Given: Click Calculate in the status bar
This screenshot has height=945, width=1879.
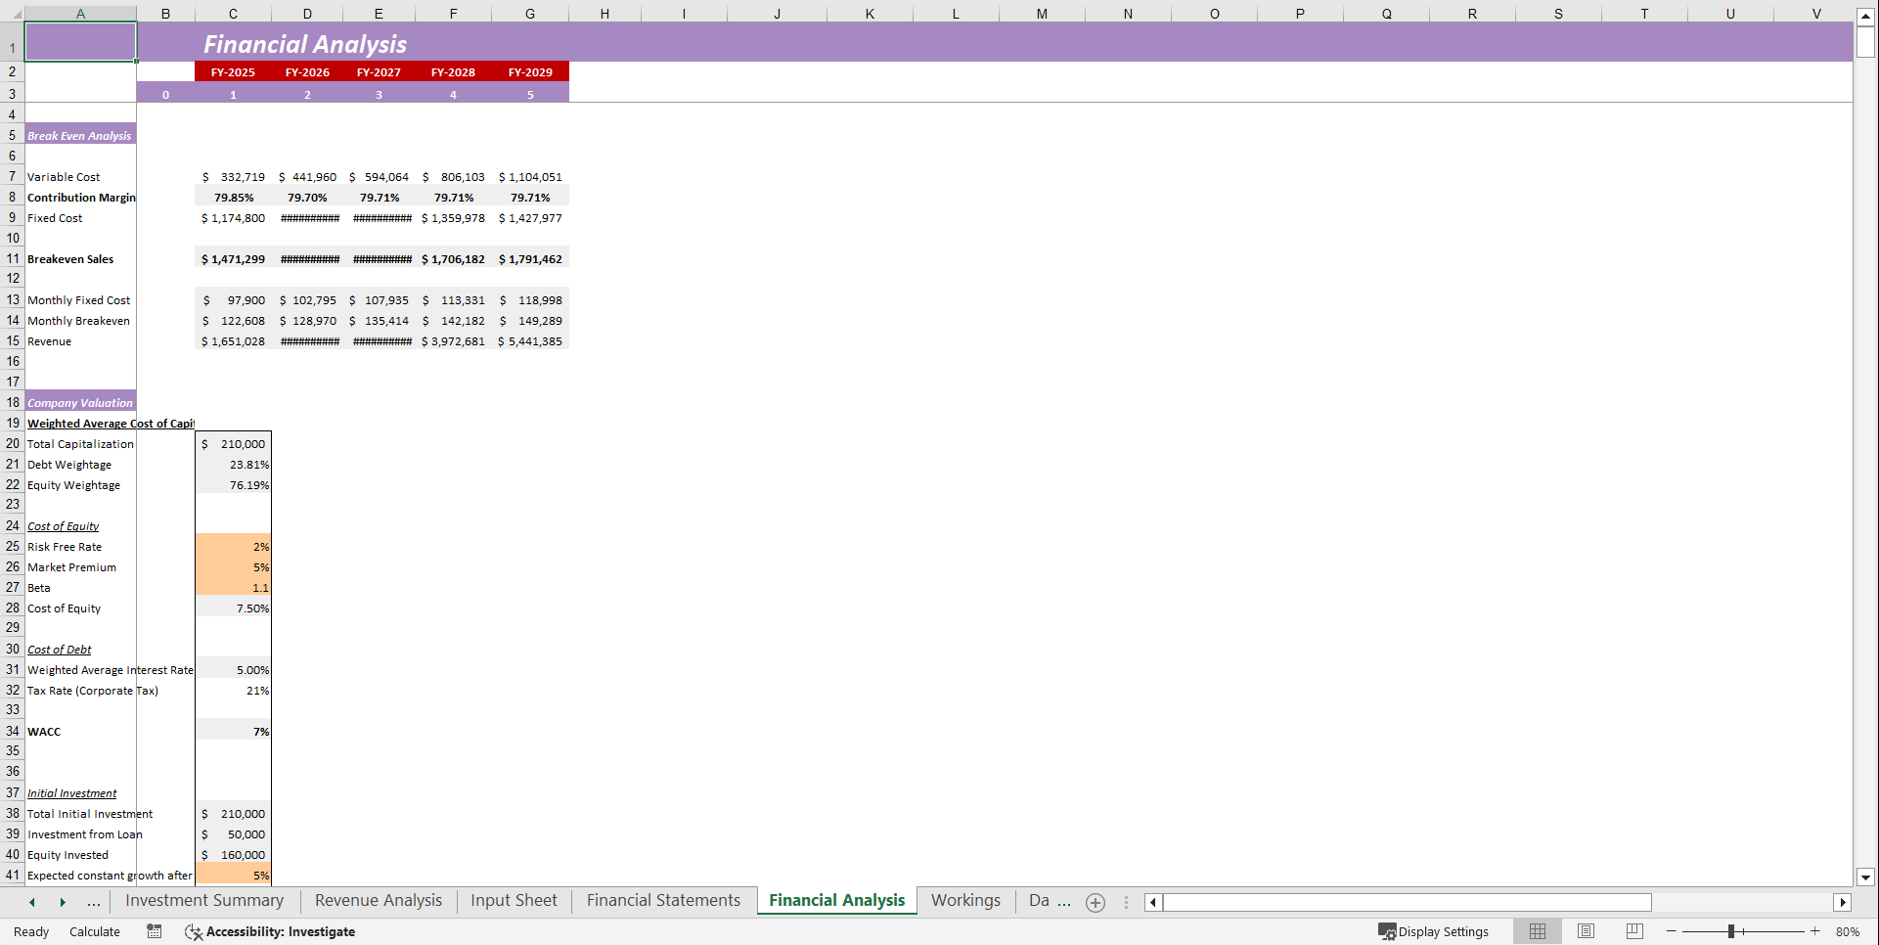Looking at the screenshot, I should point(94,931).
